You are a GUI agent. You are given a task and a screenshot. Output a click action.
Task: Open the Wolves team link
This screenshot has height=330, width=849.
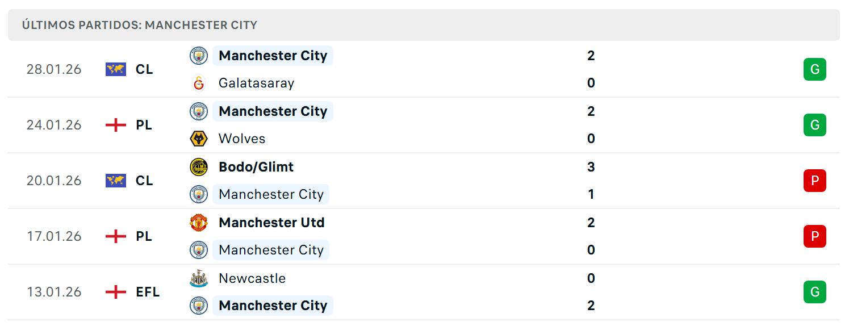pos(242,139)
